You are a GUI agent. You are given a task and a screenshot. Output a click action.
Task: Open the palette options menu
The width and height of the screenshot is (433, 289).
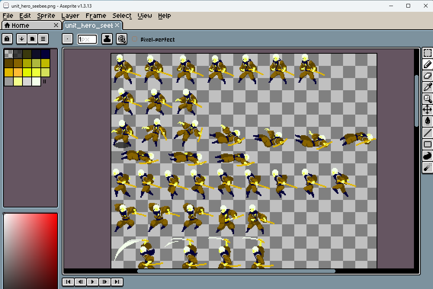click(43, 39)
